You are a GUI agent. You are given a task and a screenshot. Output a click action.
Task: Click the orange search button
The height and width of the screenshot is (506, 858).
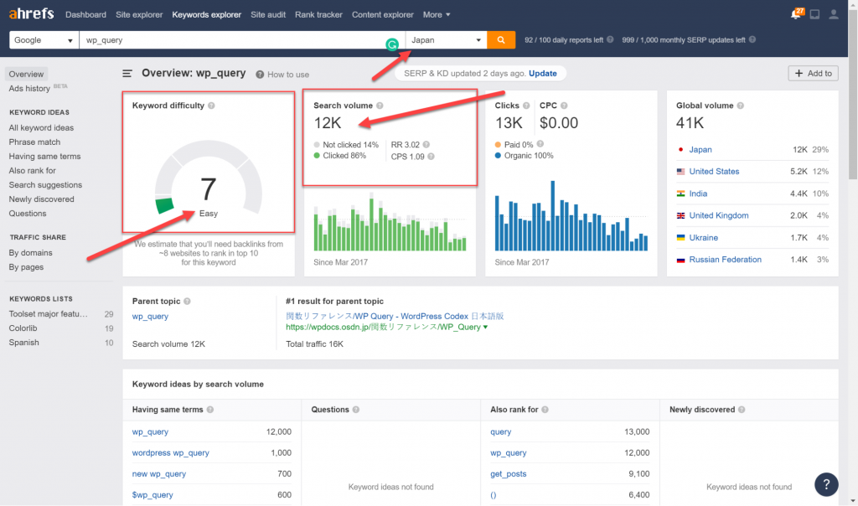coord(501,40)
